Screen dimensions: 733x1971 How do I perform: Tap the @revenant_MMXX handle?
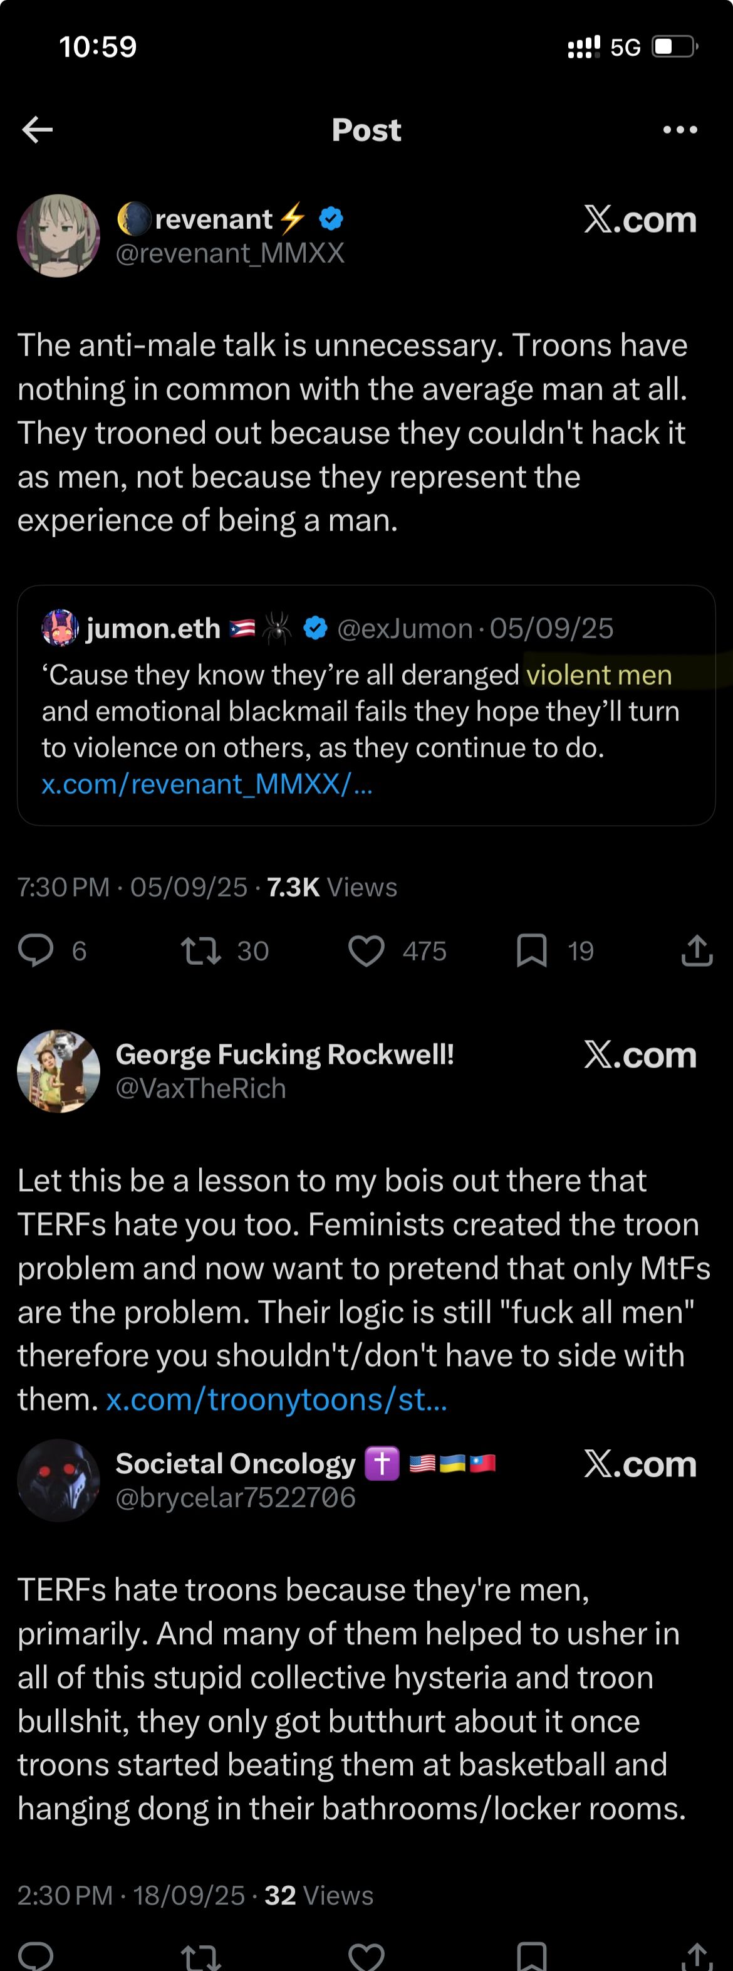(x=230, y=253)
